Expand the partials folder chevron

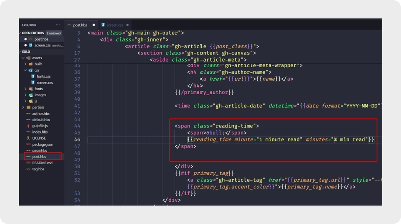click(x=23, y=107)
